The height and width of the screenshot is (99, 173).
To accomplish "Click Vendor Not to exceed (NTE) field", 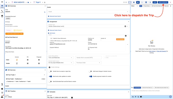I will 88,57.
